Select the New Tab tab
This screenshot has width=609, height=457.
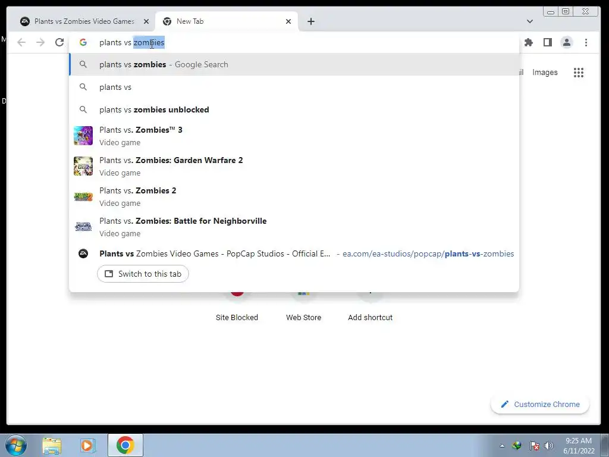pos(226,21)
